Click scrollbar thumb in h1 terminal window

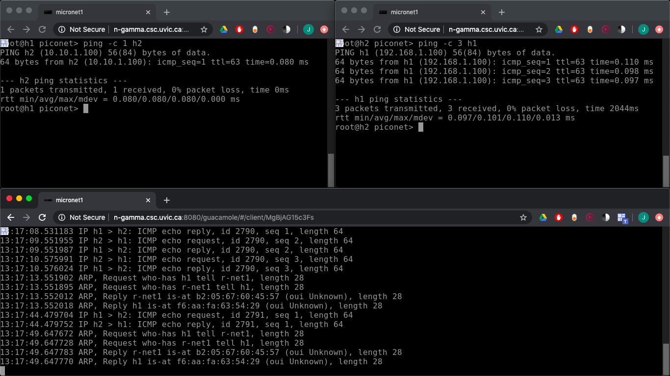point(331,170)
